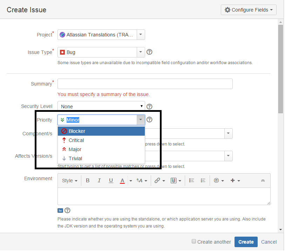Click the Cancel link
This screenshot has height=251, width=285.
pyautogui.click(x=269, y=242)
